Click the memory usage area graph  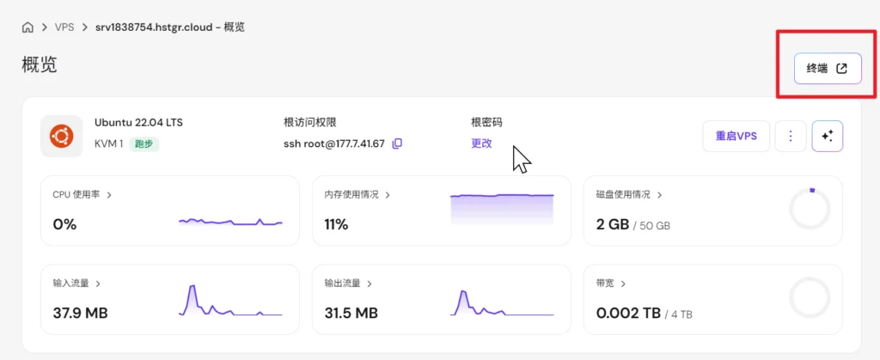click(x=502, y=209)
